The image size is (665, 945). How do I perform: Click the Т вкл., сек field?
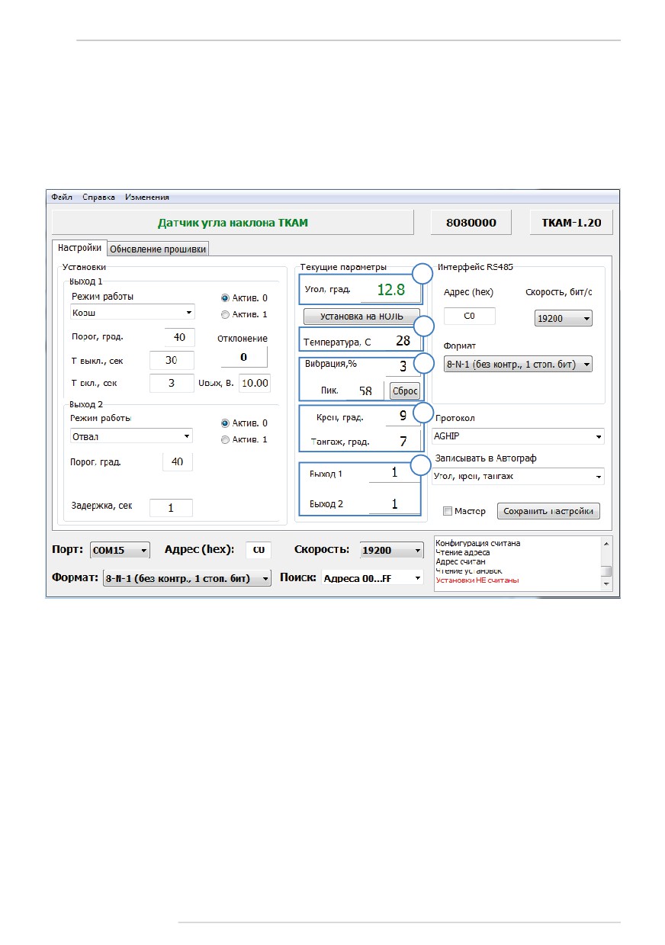click(172, 383)
